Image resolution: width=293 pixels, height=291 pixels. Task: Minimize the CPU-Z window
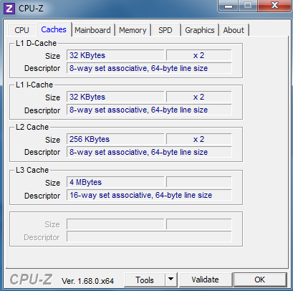(229, 6)
